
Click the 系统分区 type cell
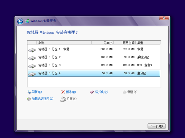click(x=143, y=57)
